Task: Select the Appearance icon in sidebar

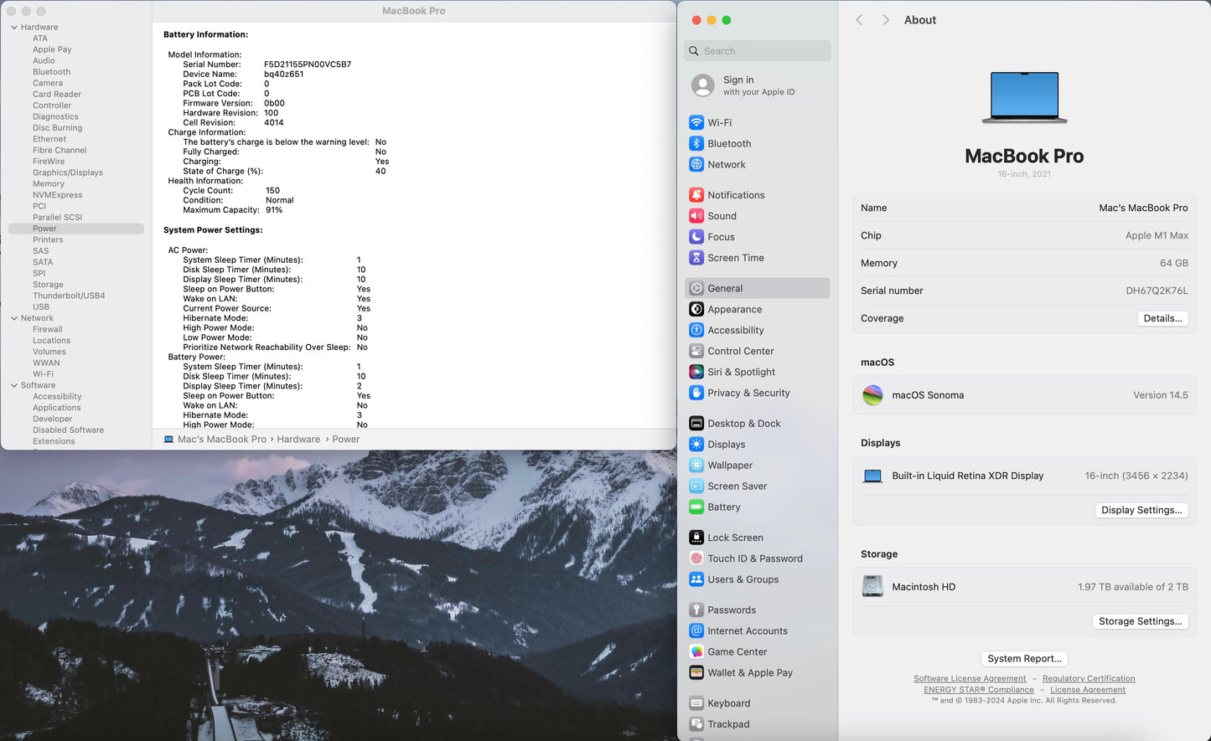Action: tap(696, 309)
